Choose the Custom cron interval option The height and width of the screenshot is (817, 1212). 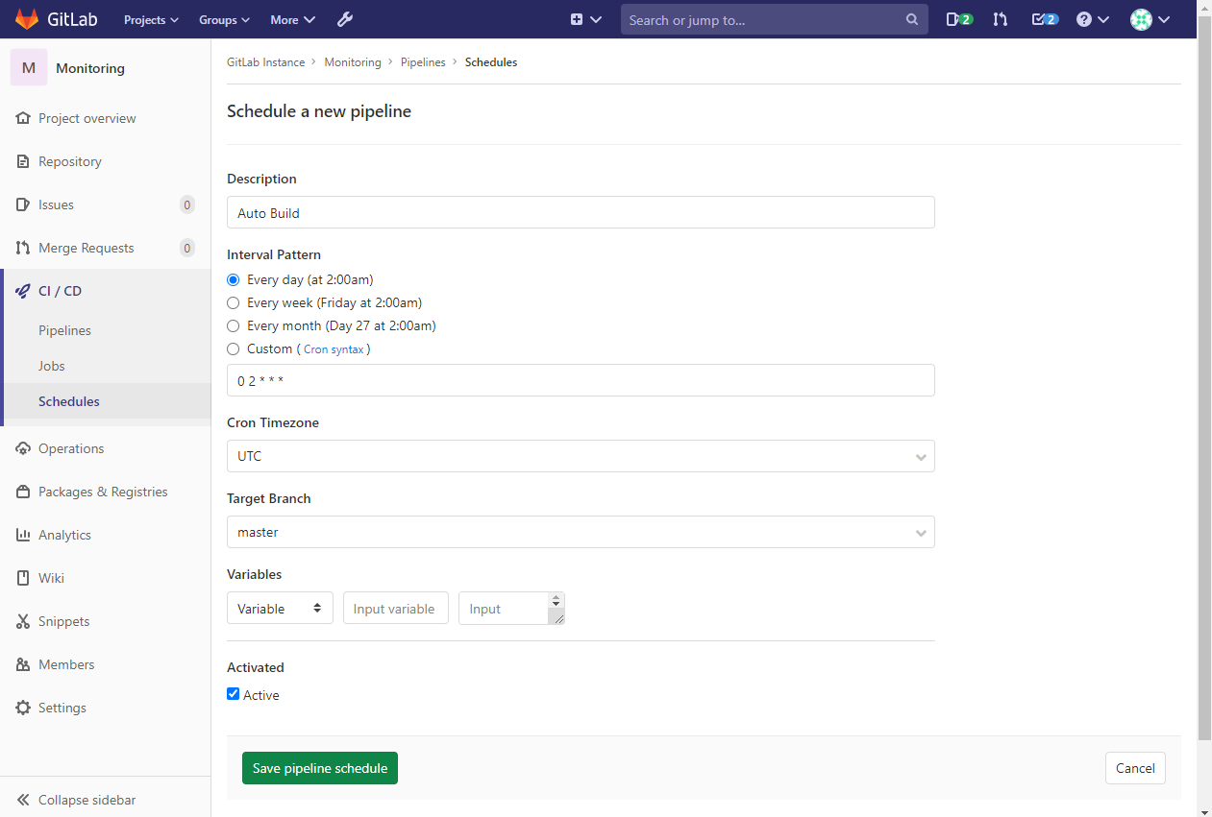[233, 348]
